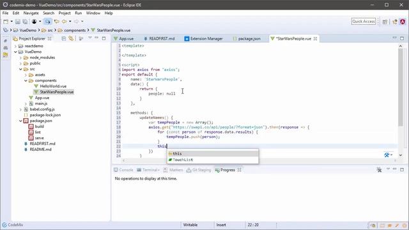Select the perspective icon left of Angular
409x230 pixels.
395,22
